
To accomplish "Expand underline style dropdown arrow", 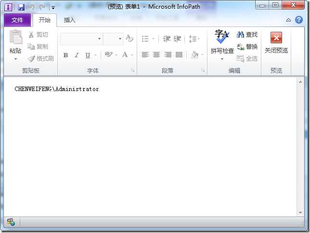I will click(x=95, y=55).
